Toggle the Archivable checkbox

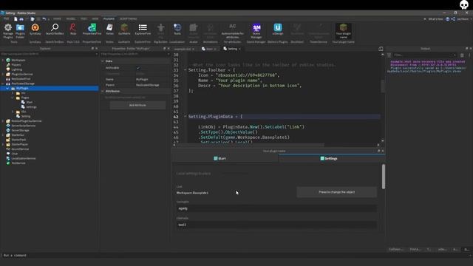click(138, 68)
